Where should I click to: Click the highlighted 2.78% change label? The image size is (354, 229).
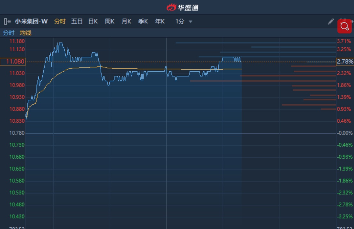[345, 61]
